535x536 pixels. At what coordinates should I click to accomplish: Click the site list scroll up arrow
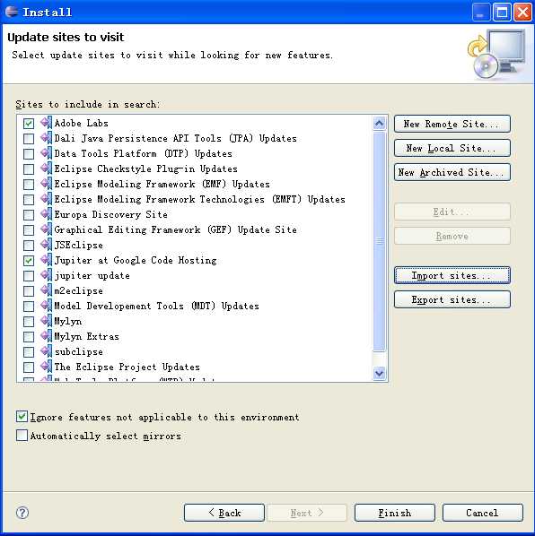380,123
